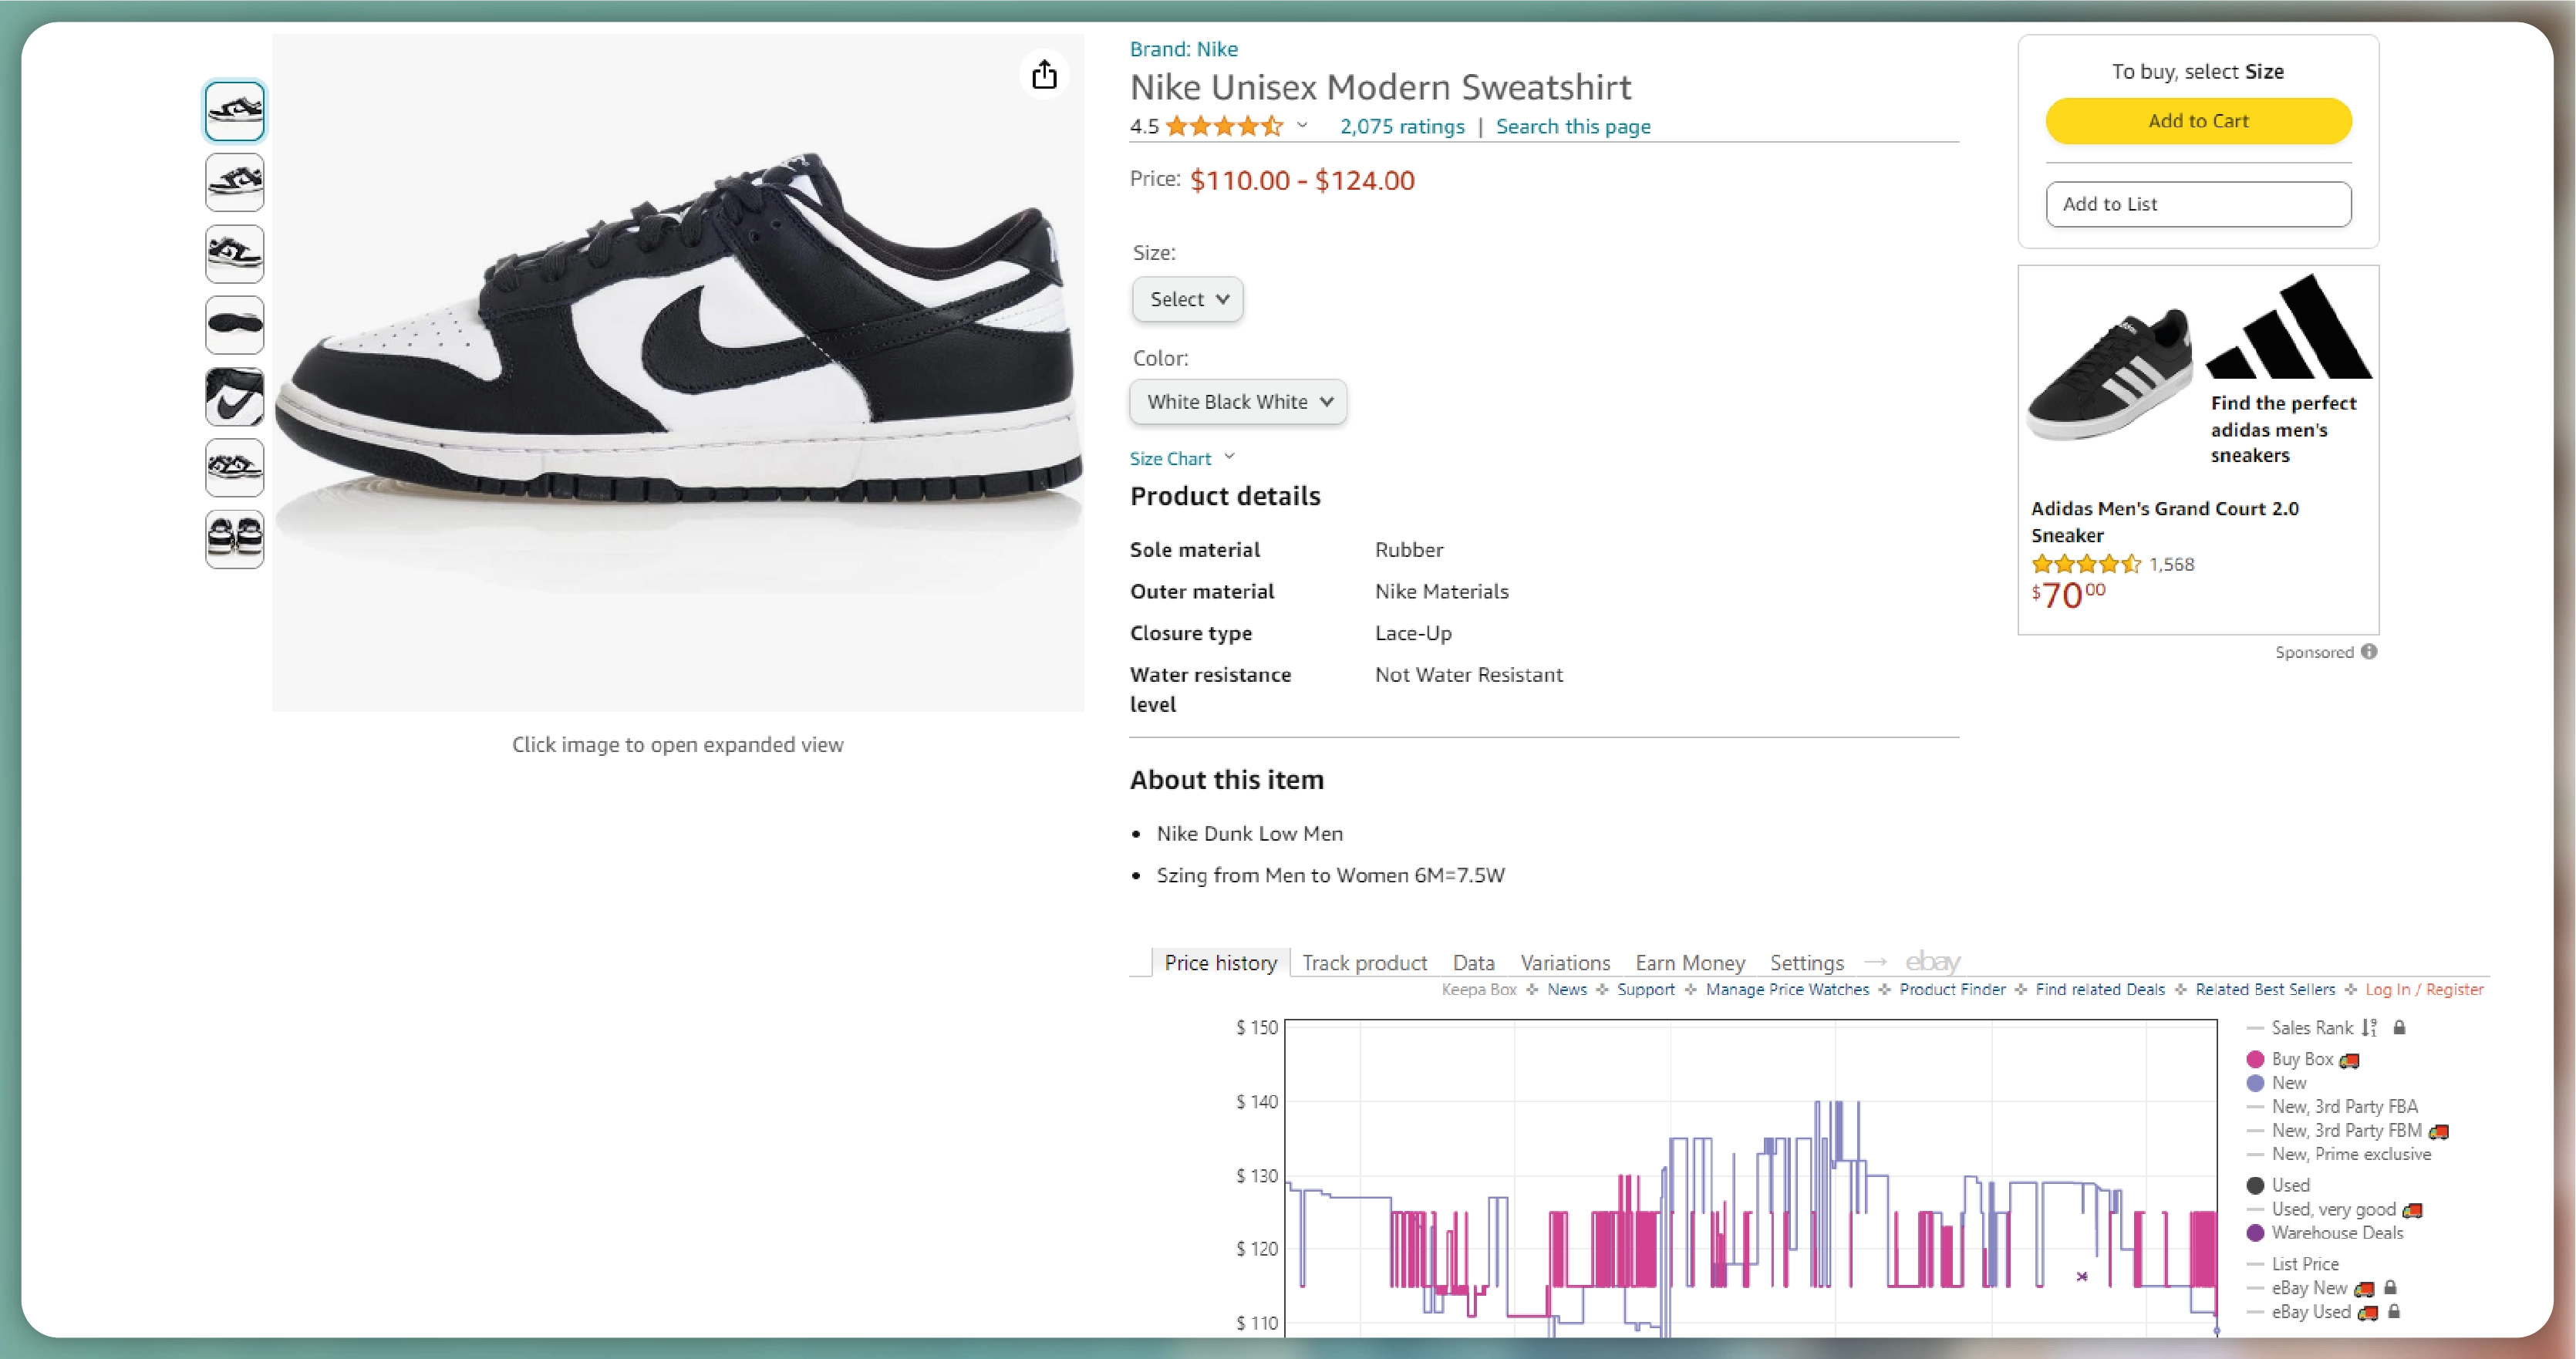Open the Earn Money tab

[1690, 962]
